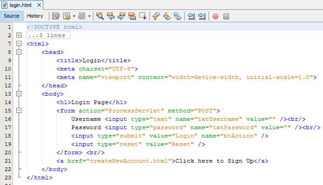Click 'type="submit"' attribute text
The height and width of the screenshot is (185, 323).
(121, 136)
